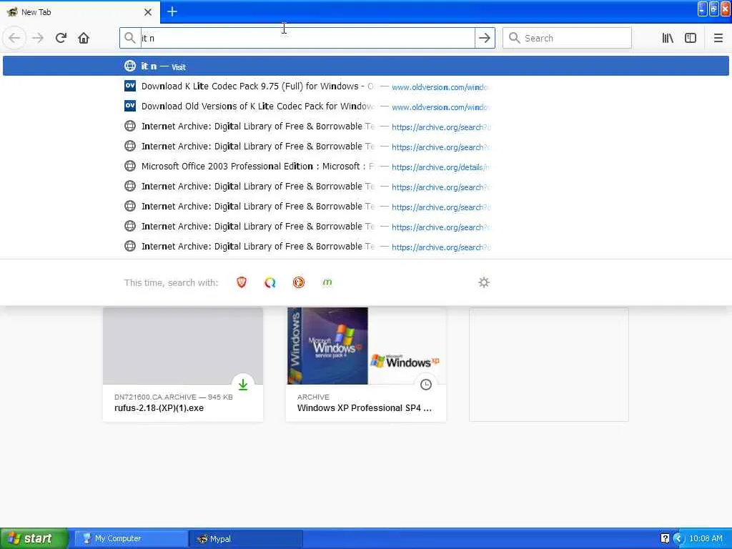Select the New Tab tab

[80, 12]
